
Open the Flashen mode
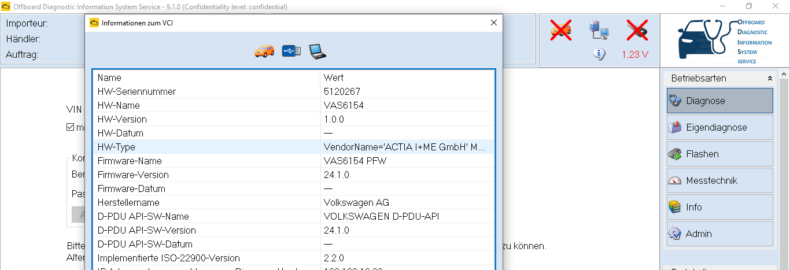(719, 154)
